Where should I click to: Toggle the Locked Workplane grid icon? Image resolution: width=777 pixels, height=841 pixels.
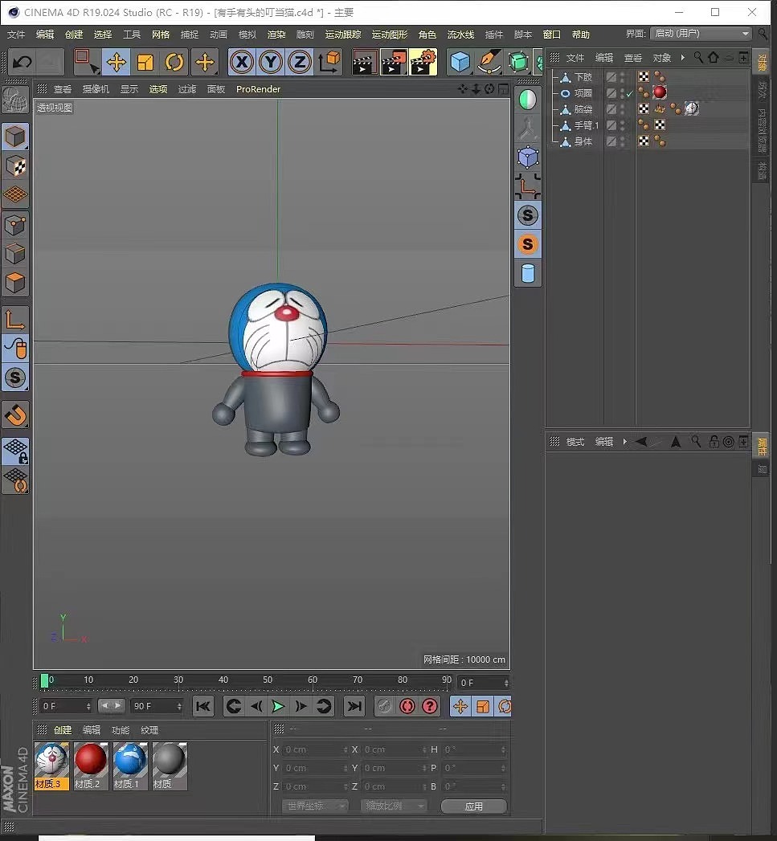point(15,451)
